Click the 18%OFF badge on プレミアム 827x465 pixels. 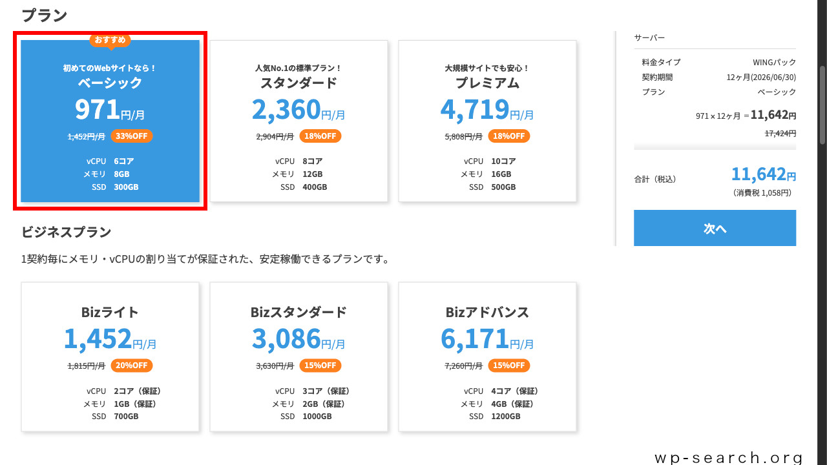[x=508, y=136]
